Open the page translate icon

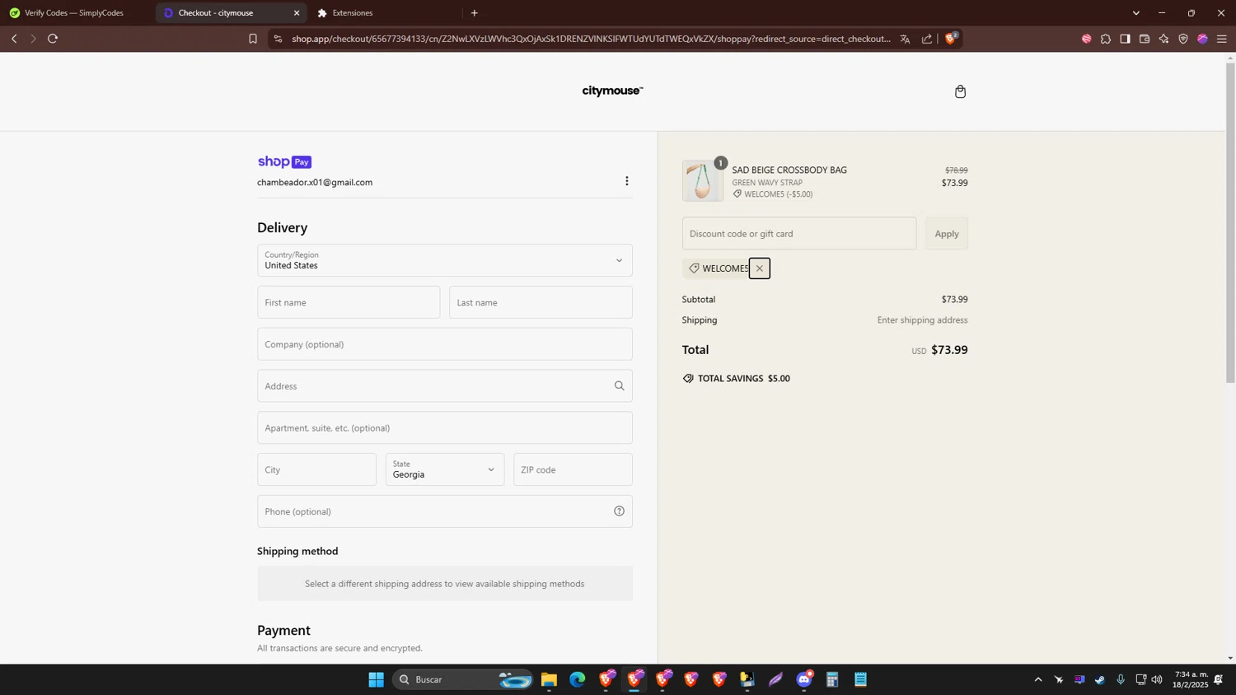pyautogui.click(x=905, y=39)
